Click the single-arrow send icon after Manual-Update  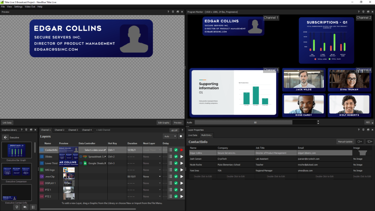(360, 142)
